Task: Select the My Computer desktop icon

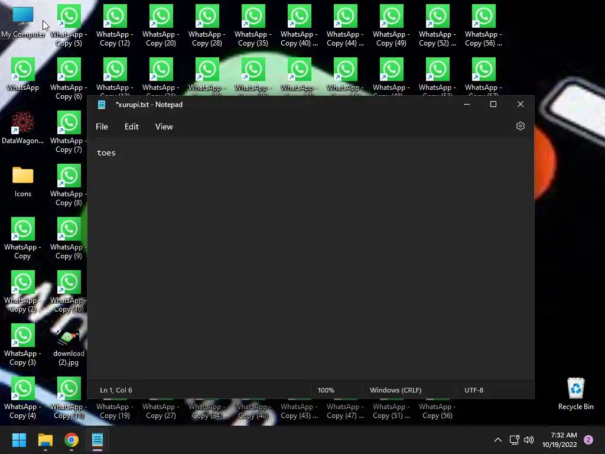Action: [x=23, y=22]
